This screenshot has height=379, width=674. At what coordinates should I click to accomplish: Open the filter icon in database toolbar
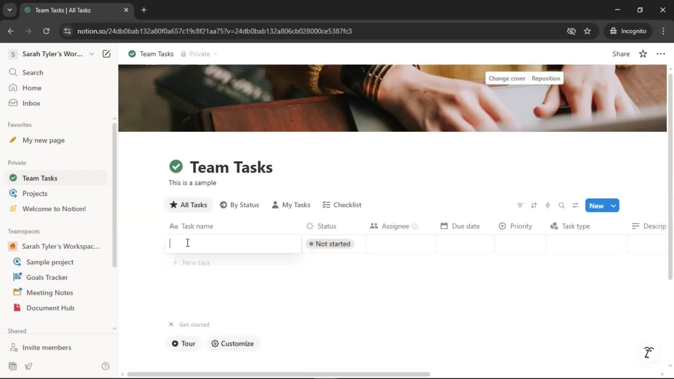pos(520,206)
